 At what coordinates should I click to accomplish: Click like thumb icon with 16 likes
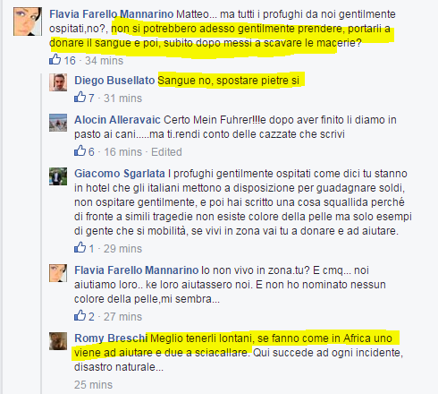pyautogui.click(x=55, y=59)
